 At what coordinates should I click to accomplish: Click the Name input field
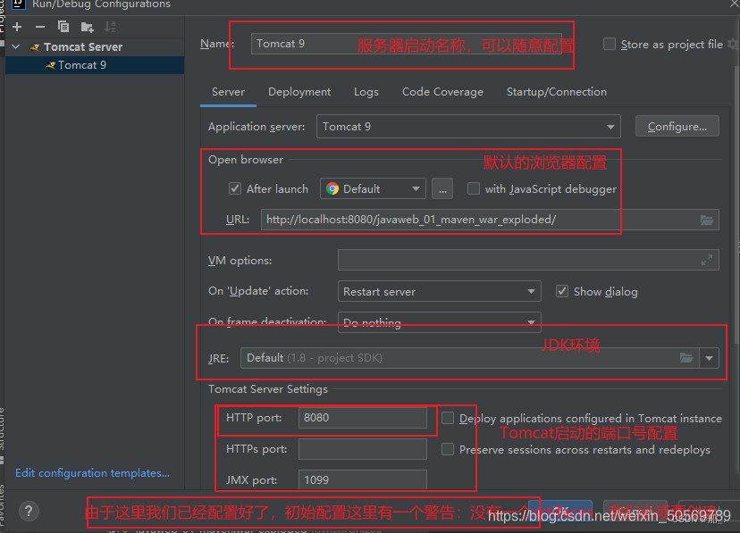[x=407, y=44]
